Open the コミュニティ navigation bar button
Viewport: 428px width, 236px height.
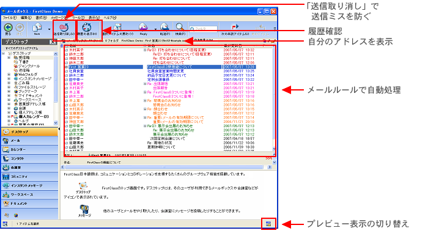(x=30, y=177)
